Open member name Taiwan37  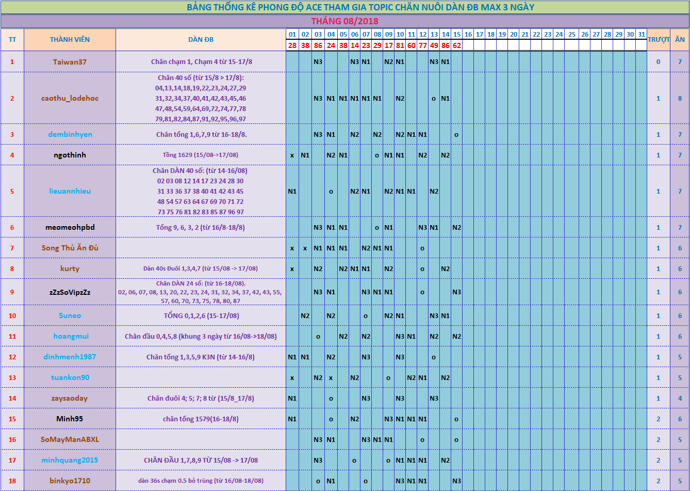pos(70,62)
